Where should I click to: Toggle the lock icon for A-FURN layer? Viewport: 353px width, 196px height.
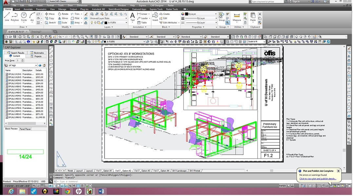(102, 23)
